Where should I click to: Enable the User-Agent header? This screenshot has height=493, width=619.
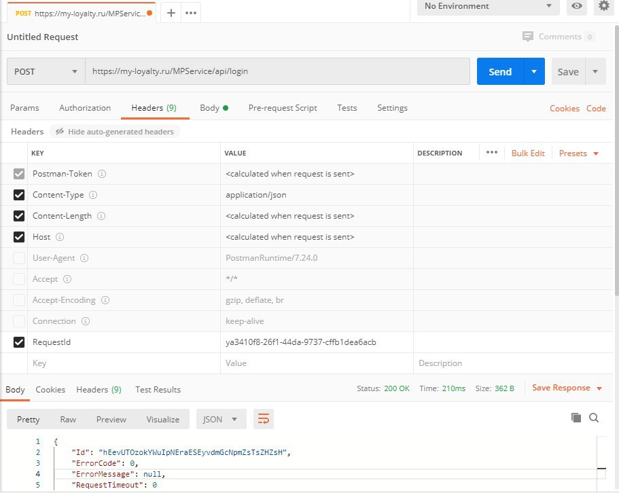(19, 258)
